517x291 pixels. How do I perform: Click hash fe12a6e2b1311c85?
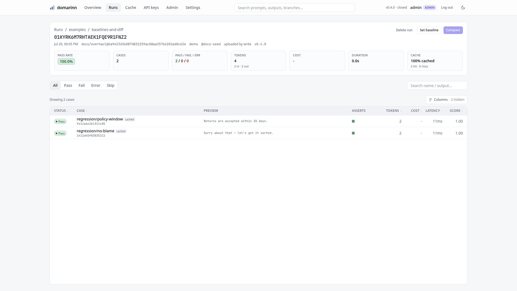(x=91, y=124)
